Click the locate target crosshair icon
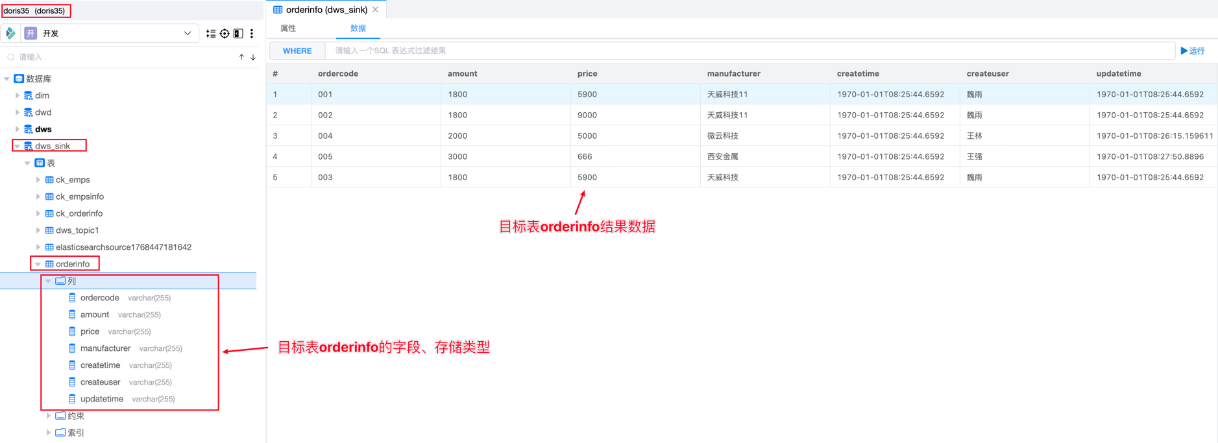 (225, 34)
